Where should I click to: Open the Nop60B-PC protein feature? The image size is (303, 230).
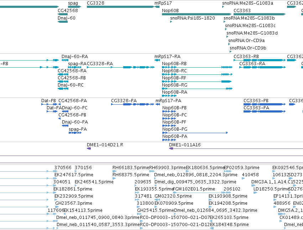click(169, 119)
